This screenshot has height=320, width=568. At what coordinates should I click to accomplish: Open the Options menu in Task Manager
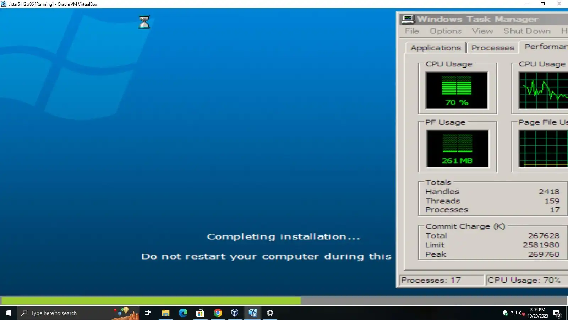click(446, 31)
